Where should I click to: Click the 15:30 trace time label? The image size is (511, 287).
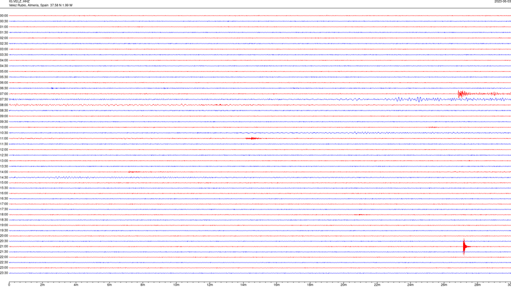(x=4, y=188)
